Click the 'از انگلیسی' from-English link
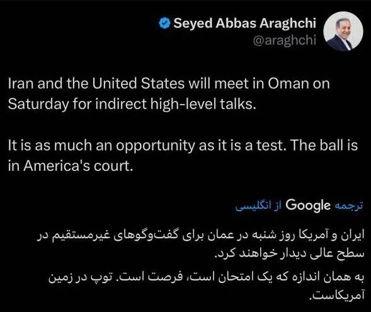The image size is (371, 312). click(258, 205)
